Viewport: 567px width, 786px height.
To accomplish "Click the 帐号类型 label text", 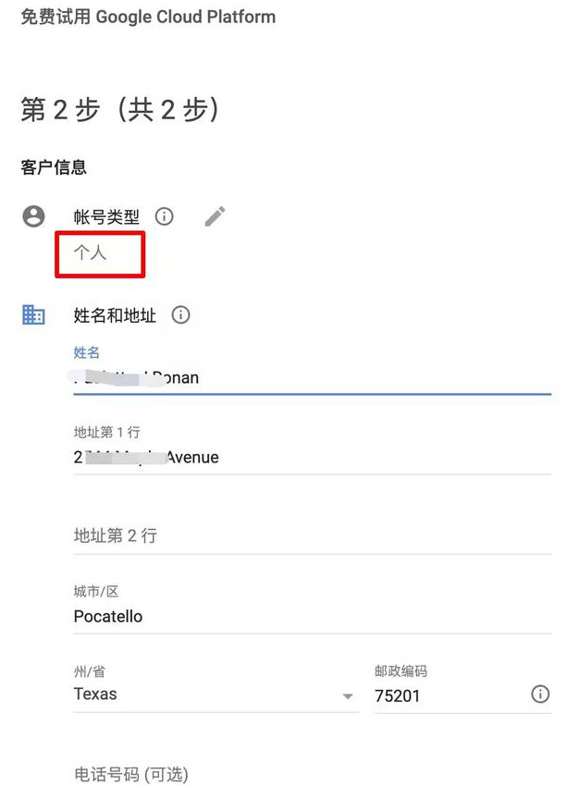I will 106,217.
